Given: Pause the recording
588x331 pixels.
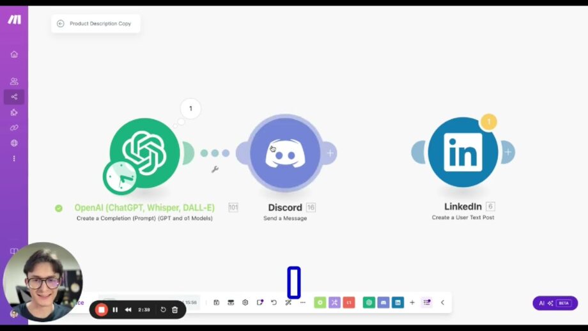Looking at the screenshot, I should click(x=115, y=310).
